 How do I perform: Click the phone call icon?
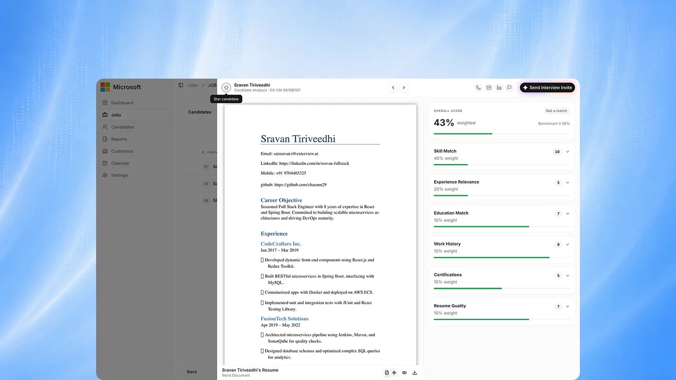coord(478,88)
